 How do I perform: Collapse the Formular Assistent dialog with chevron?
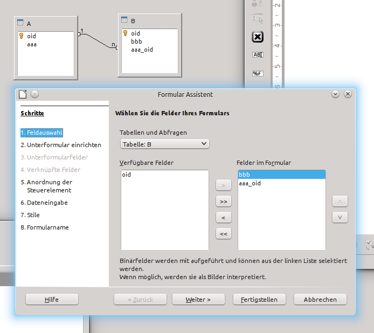[x=335, y=94]
